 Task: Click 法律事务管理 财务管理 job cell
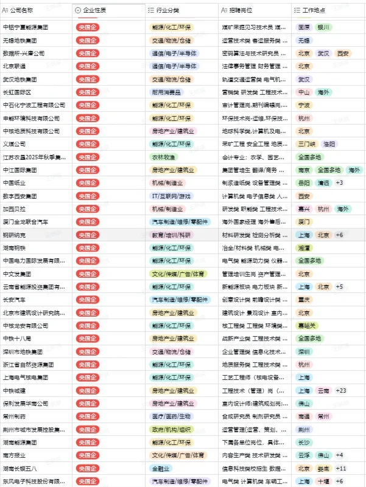coord(255,66)
